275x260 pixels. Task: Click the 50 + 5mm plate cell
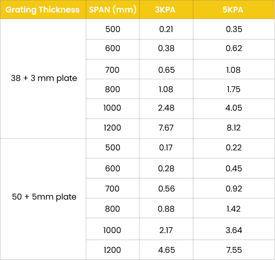point(43,197)
